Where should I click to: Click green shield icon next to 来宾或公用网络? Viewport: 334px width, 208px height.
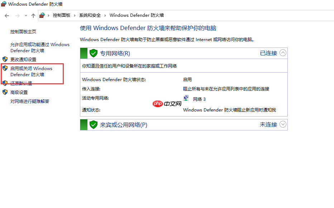93,124
